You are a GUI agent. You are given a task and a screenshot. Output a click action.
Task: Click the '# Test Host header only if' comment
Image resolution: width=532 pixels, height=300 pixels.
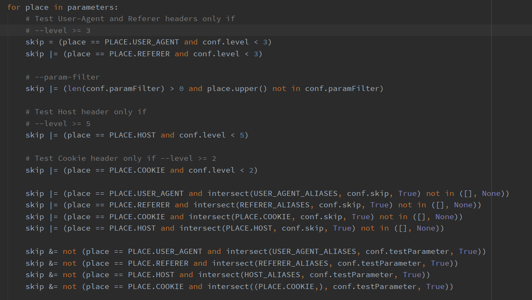point(86,112)
